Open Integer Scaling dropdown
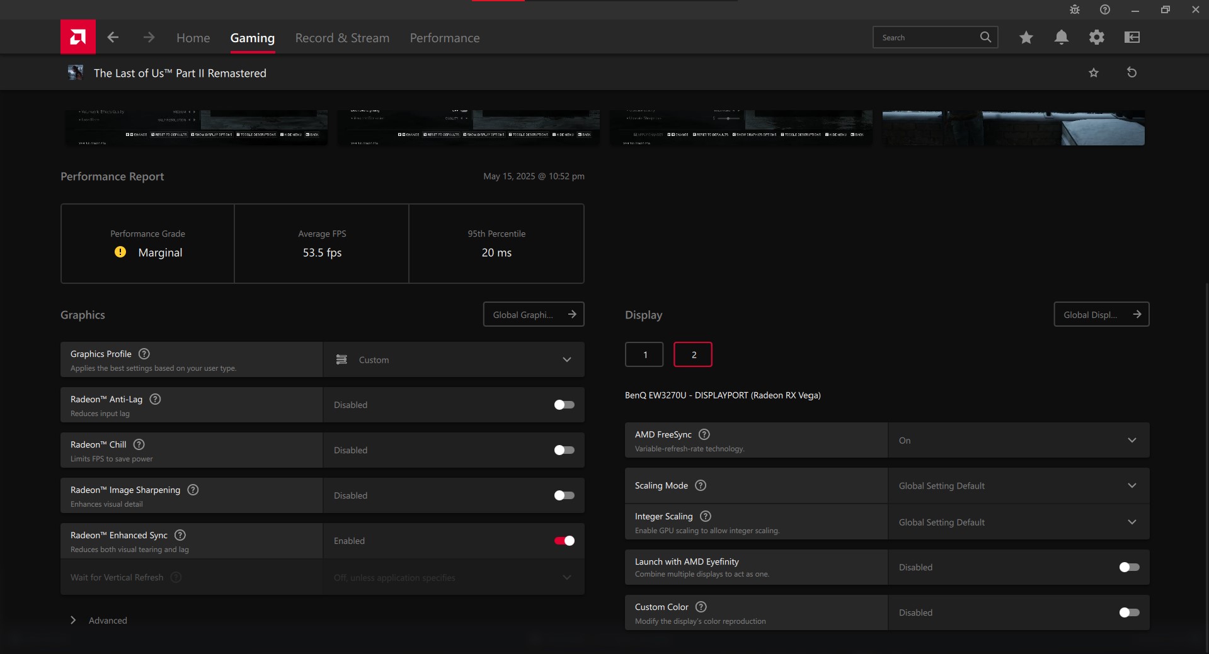The image size is (1209, 654). click(1019, 522)
